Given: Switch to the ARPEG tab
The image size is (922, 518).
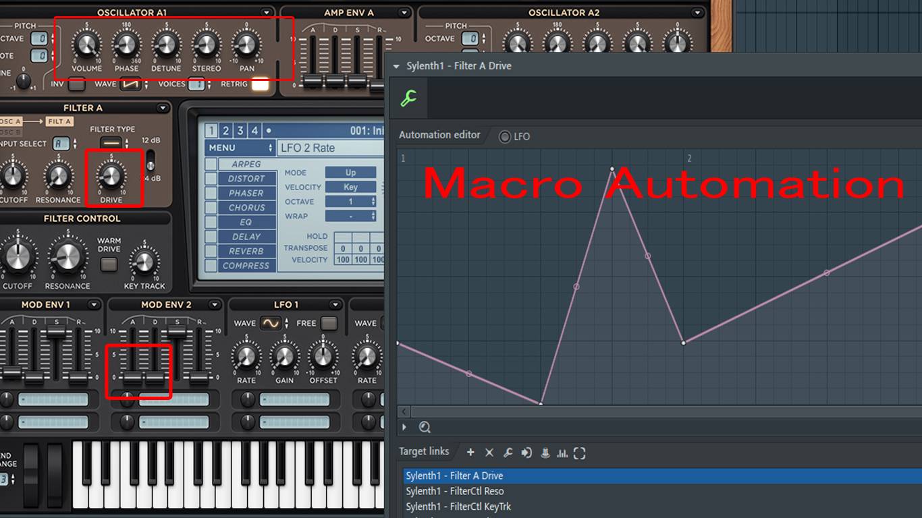Looking at the screenshot, I should click(x=246, y=164).
